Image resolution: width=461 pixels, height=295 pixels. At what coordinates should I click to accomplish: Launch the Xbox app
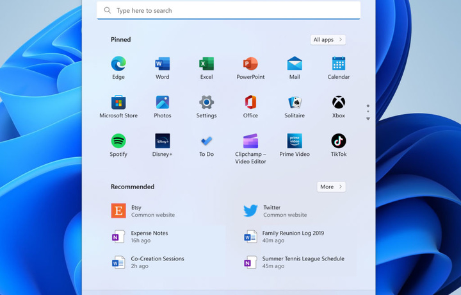pyautogui.click(x=339, y=106)
